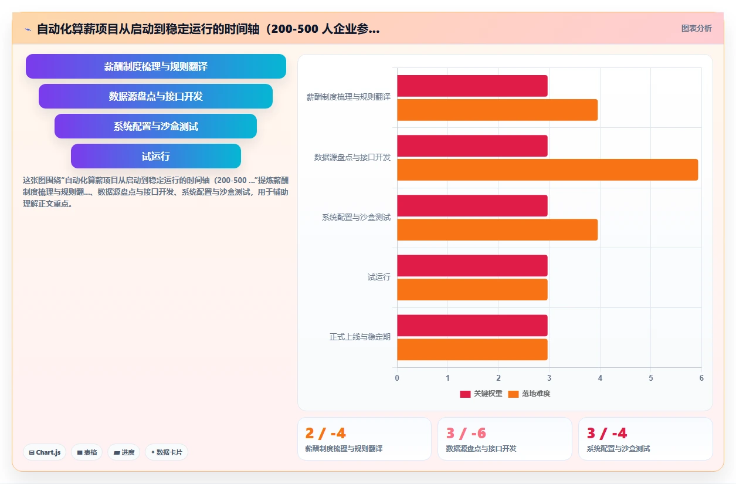The height and width of the screenshot is (484, 736).
Task: Click the red bar for 薪酬制度梳理与规则翻译
Action: pos(472,86)
